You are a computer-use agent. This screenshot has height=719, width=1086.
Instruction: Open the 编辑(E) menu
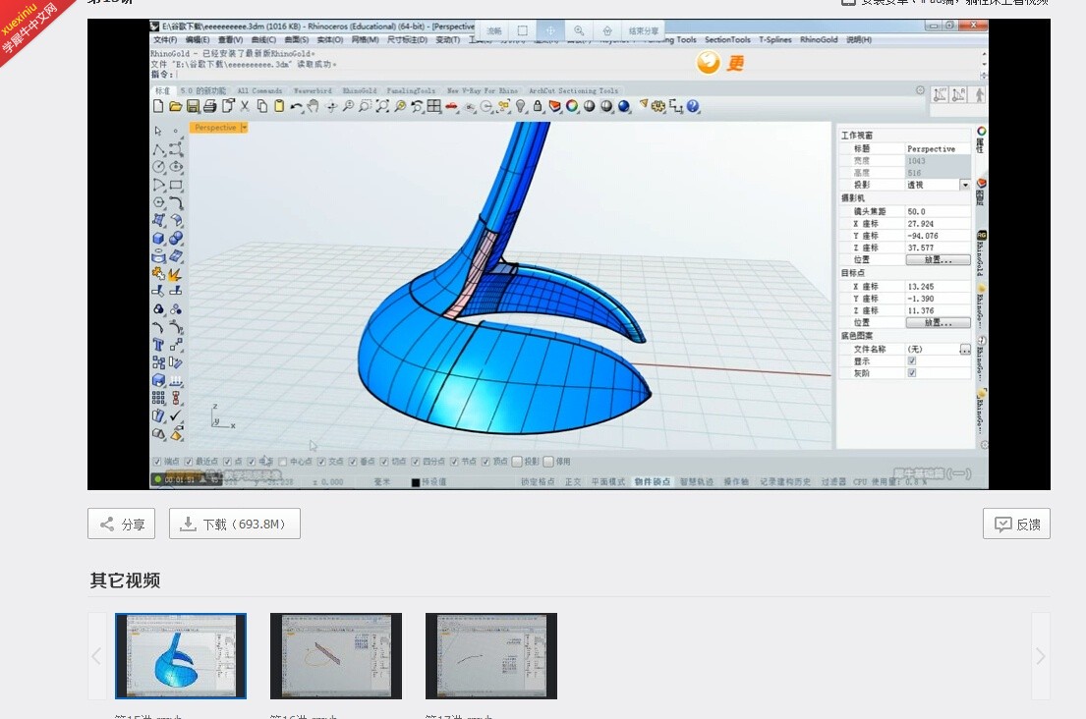(198, 40)
